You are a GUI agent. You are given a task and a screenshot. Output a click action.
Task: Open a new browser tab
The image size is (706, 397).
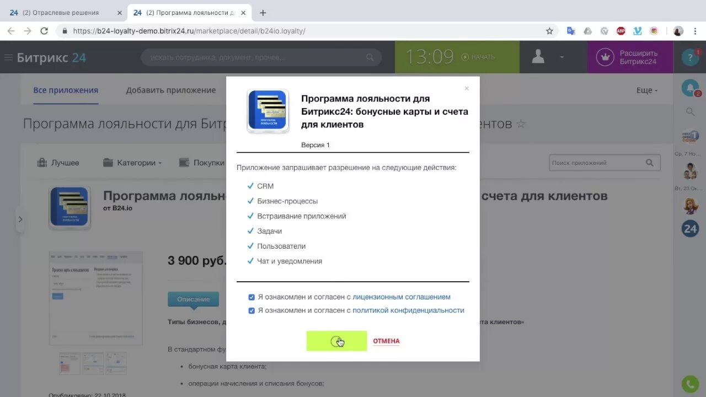point(263,13)
